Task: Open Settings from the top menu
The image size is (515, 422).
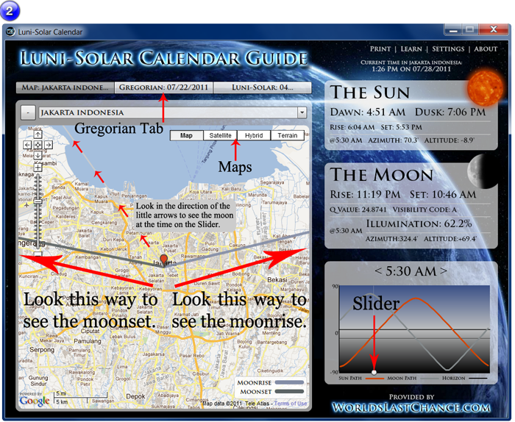Action: tap(448, 49)
